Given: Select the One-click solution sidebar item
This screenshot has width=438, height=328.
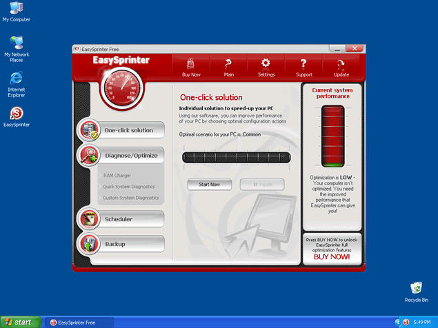Looking at the screenshot, I should click(128, 130).
